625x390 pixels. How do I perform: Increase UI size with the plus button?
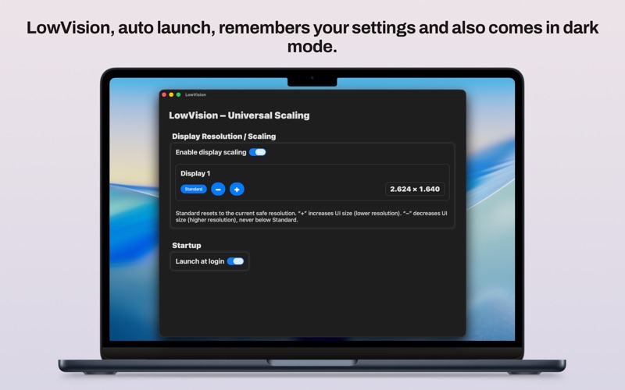[237, 189]
